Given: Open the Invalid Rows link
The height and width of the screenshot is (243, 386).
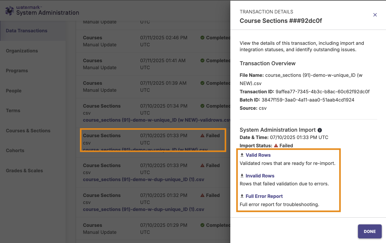Looking at the screenshot, I should click(260, 176).
